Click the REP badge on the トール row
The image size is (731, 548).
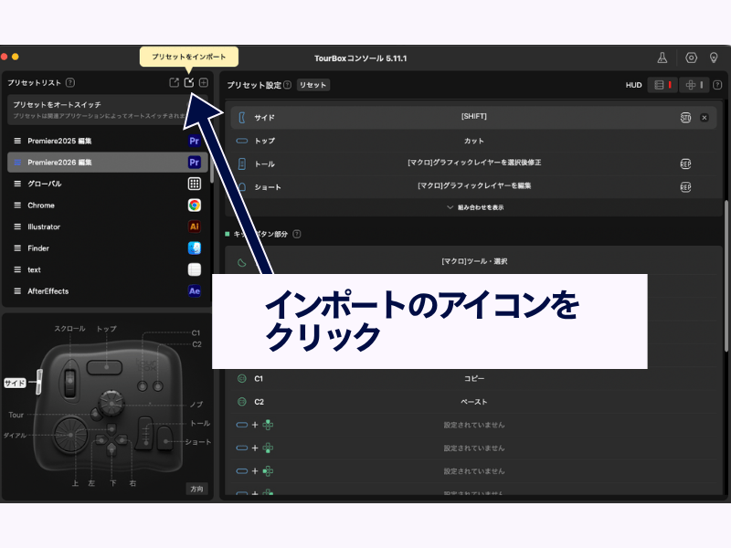[x=685, y=163]
